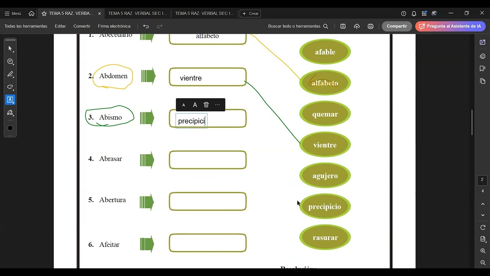
Task: Open the apps grid icon
Action: (424, 13)
